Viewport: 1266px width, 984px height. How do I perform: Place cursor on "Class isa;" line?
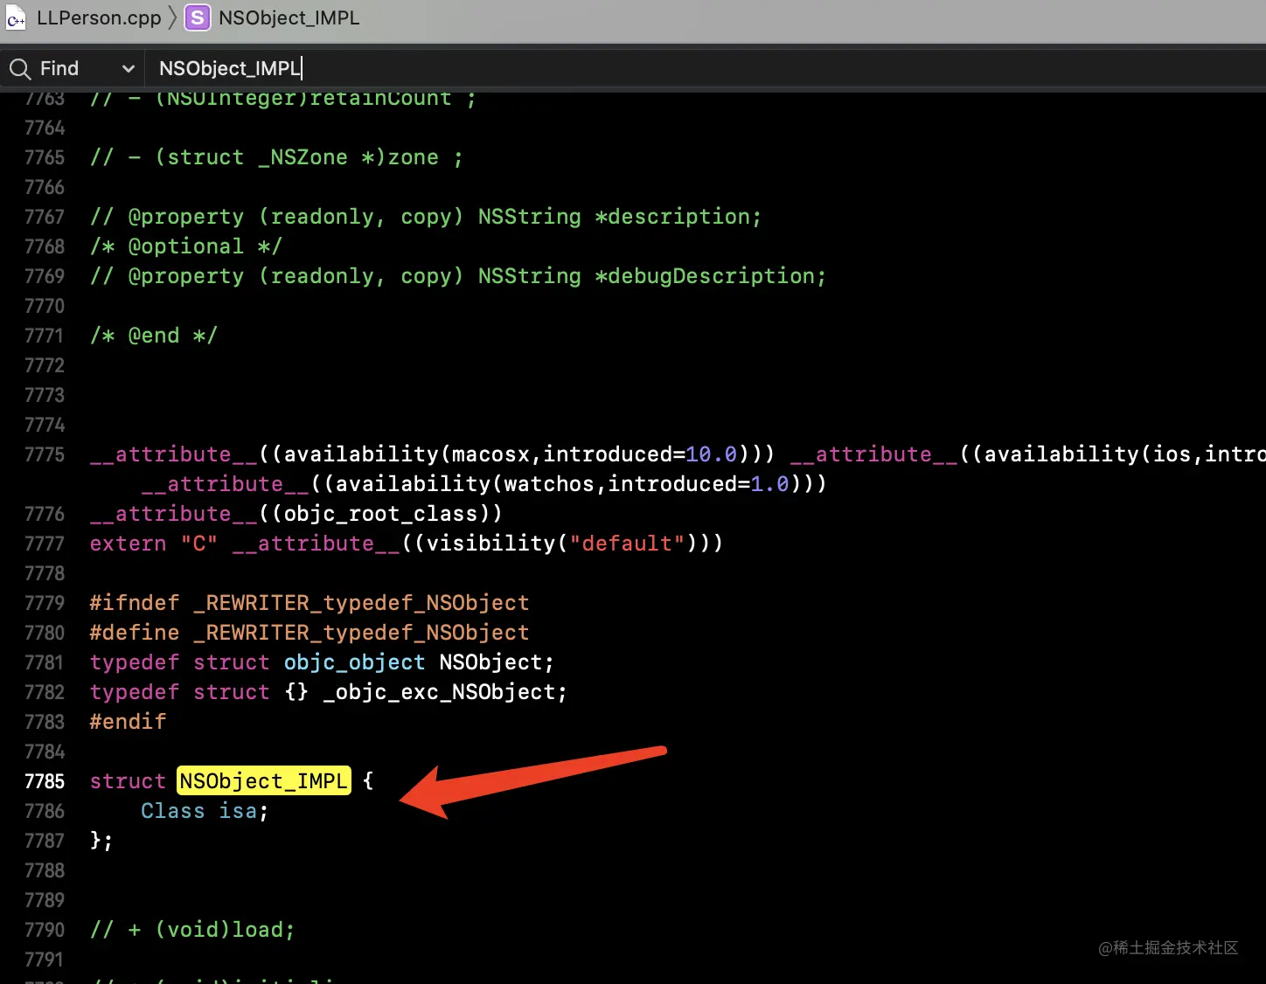tap(205, 810)
